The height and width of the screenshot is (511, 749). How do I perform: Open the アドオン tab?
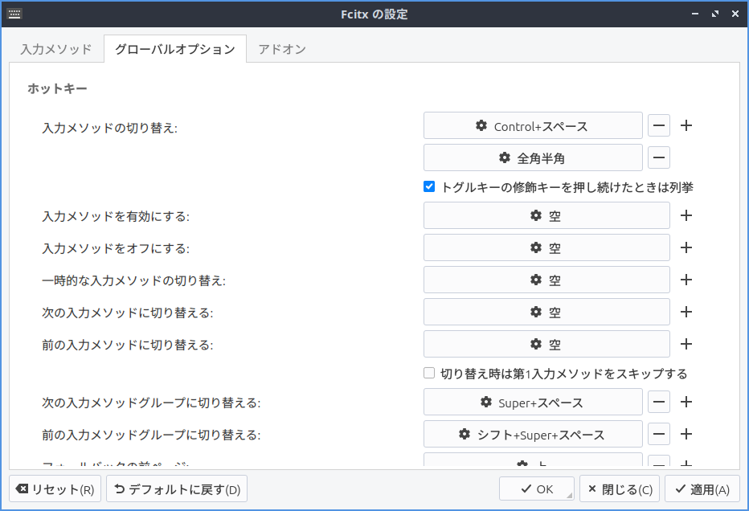click(282, 49)
